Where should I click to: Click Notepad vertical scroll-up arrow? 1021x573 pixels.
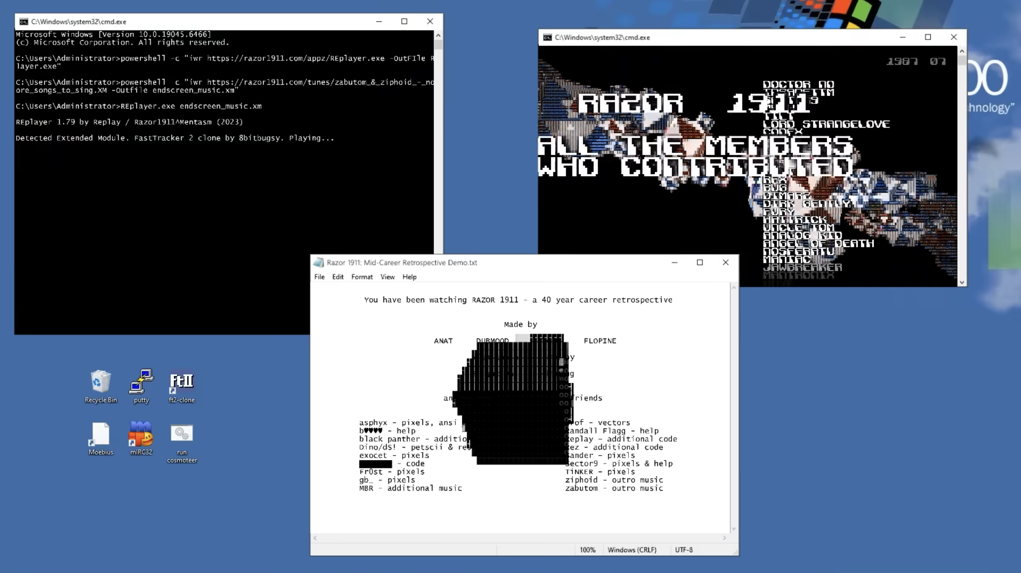734,288
